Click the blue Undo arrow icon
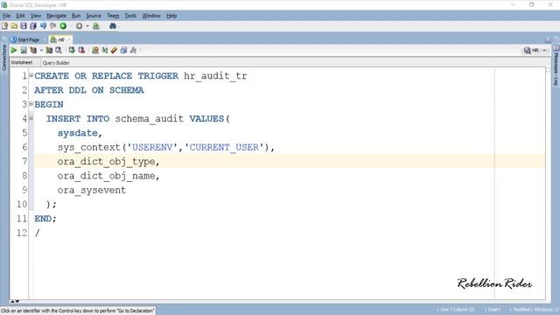This screenshot has width=560, height=315. point(43,26)
